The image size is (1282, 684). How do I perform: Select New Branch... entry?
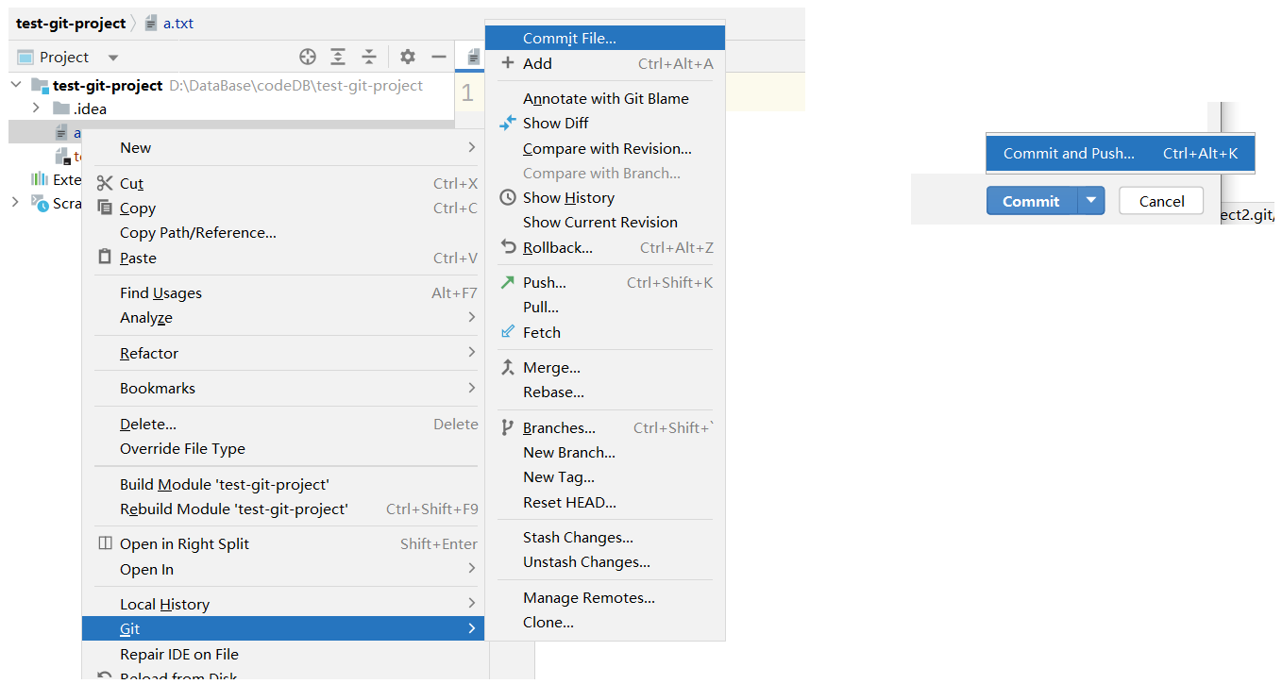(x=605, y=452)
